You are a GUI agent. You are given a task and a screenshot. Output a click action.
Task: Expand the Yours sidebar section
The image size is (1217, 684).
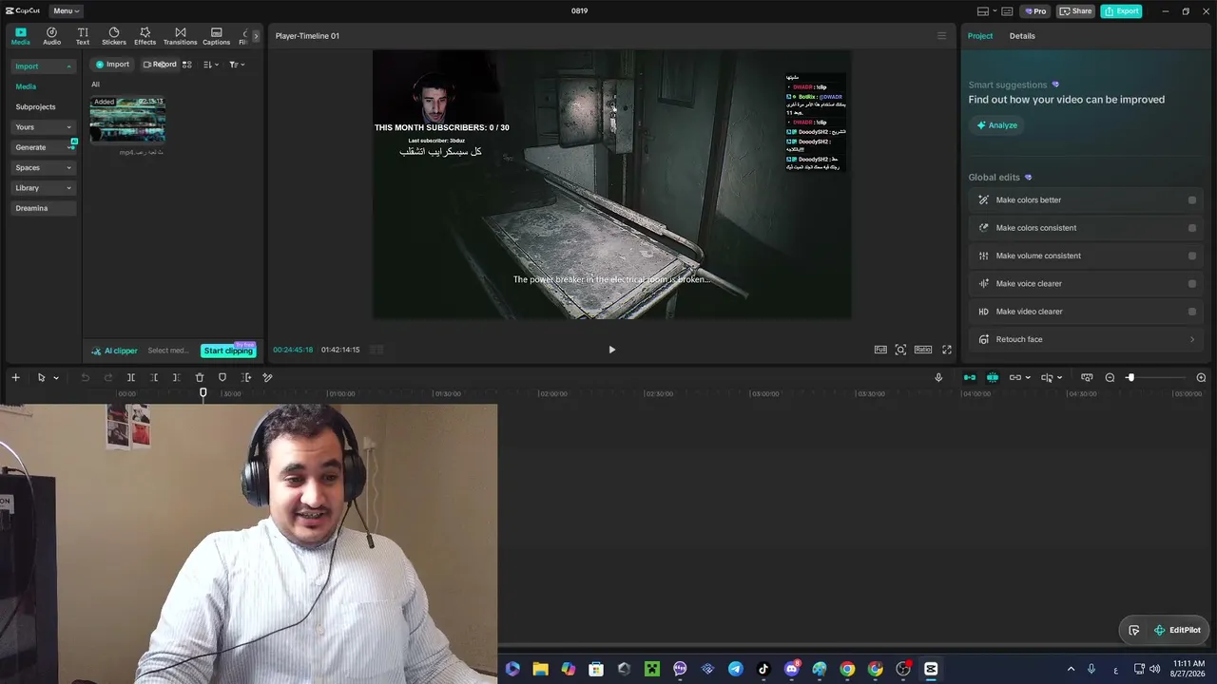pyautogui.click(x=43, y=127)
